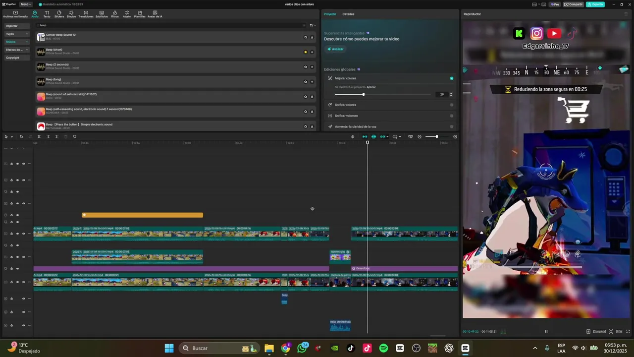Undo the last timeline action
Image resolution: width=634 pixels, height=357 pixels.
tap(21, 137)
